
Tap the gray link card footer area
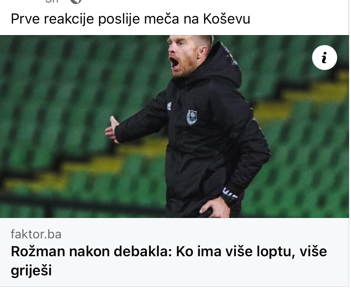pyautogui.click(x=174, y=252)
